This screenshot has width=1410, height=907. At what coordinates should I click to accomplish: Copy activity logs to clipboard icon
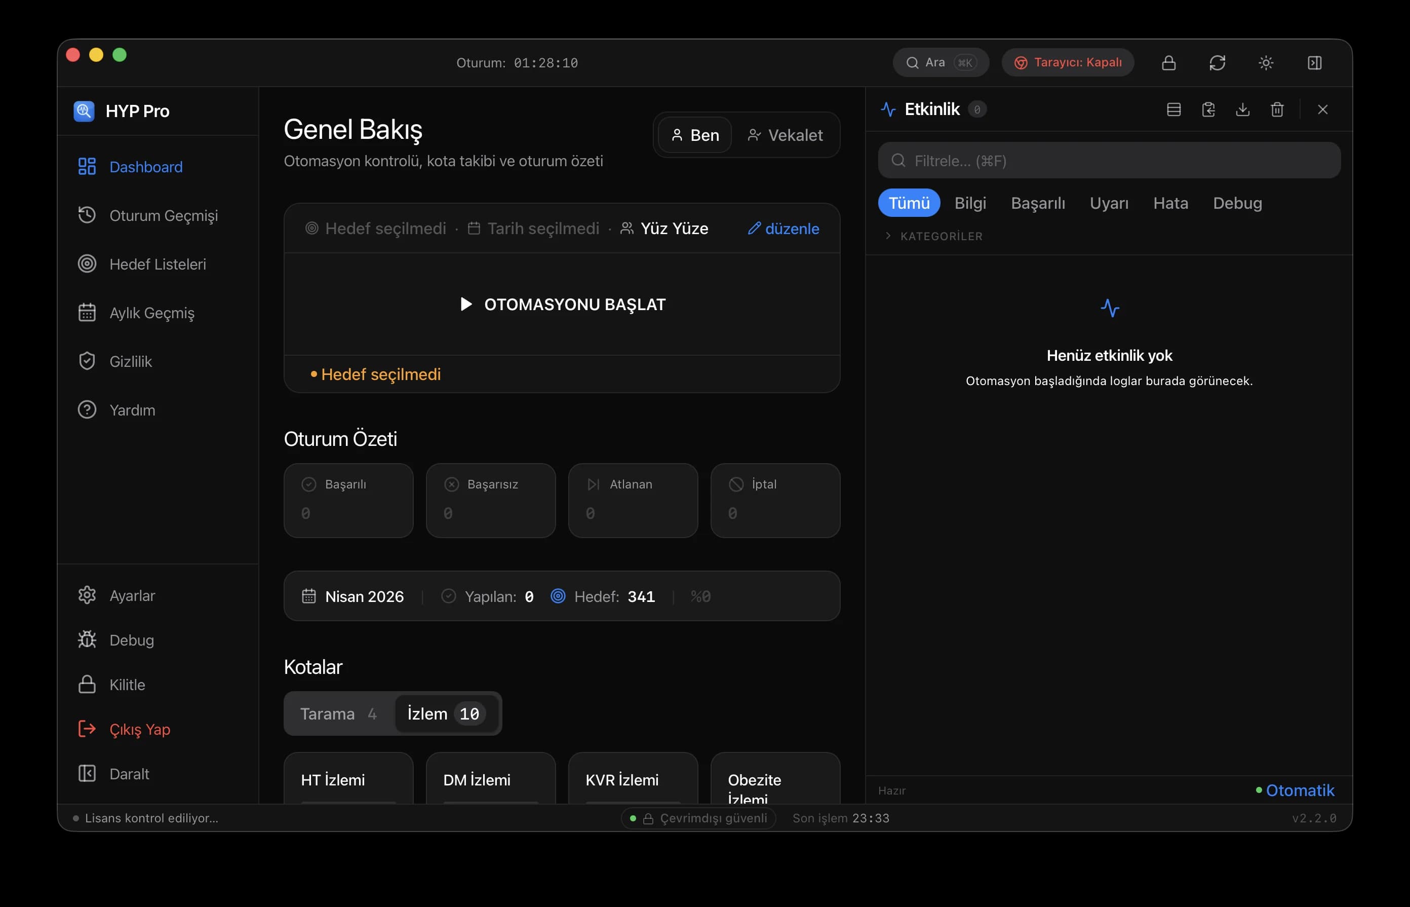click(x=1208, y=109)
